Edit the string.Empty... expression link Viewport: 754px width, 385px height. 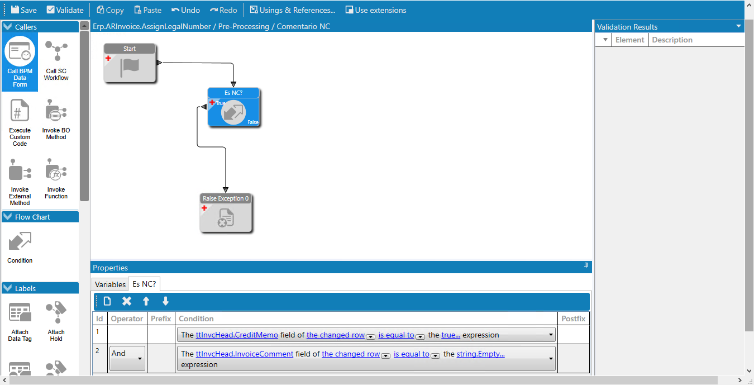click(481, 354)
